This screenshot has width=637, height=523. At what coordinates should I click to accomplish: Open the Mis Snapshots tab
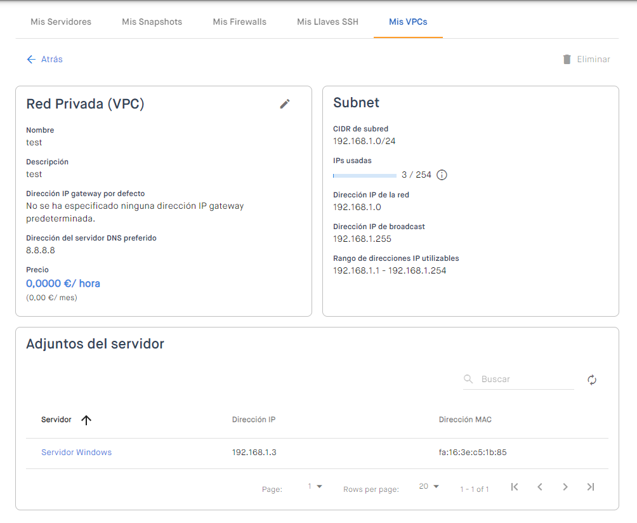point(152,22)
